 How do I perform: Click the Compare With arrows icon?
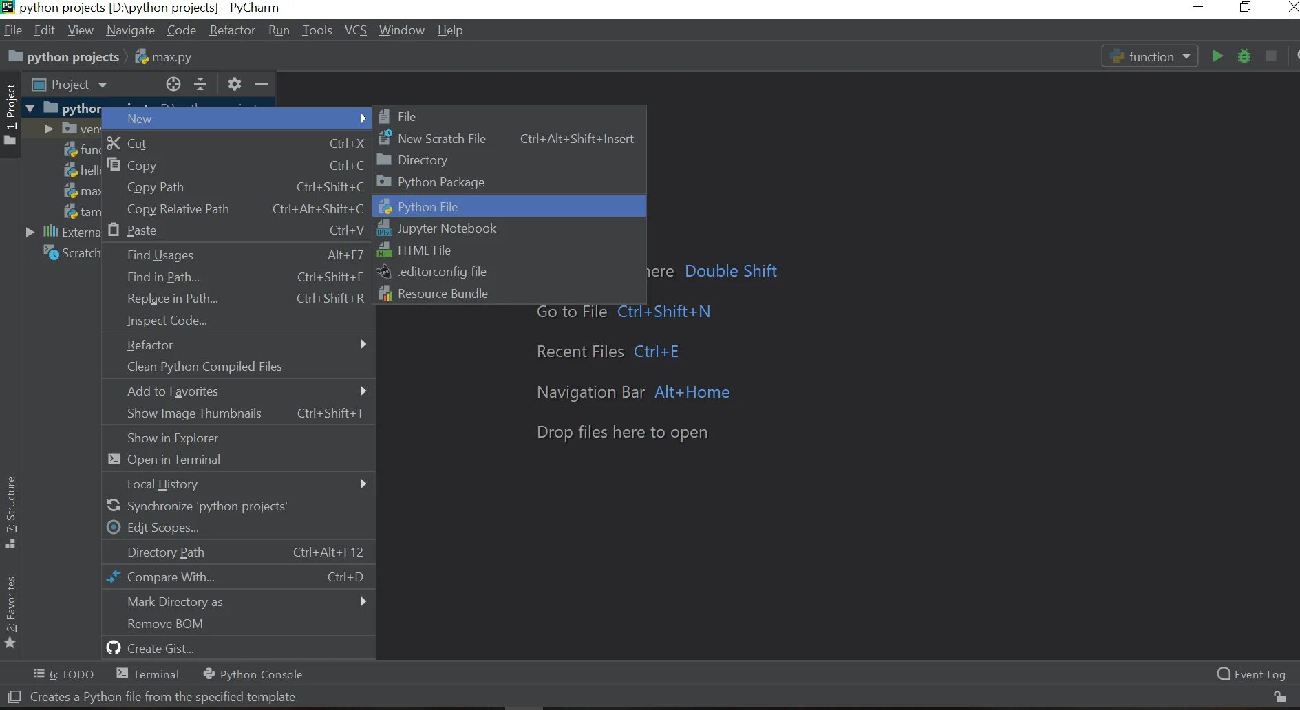114,577
